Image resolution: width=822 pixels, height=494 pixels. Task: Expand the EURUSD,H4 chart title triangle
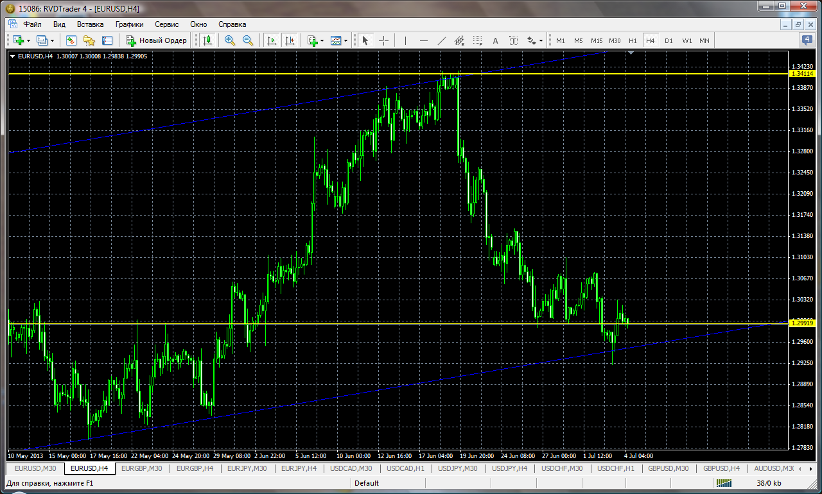pos(12,56)
